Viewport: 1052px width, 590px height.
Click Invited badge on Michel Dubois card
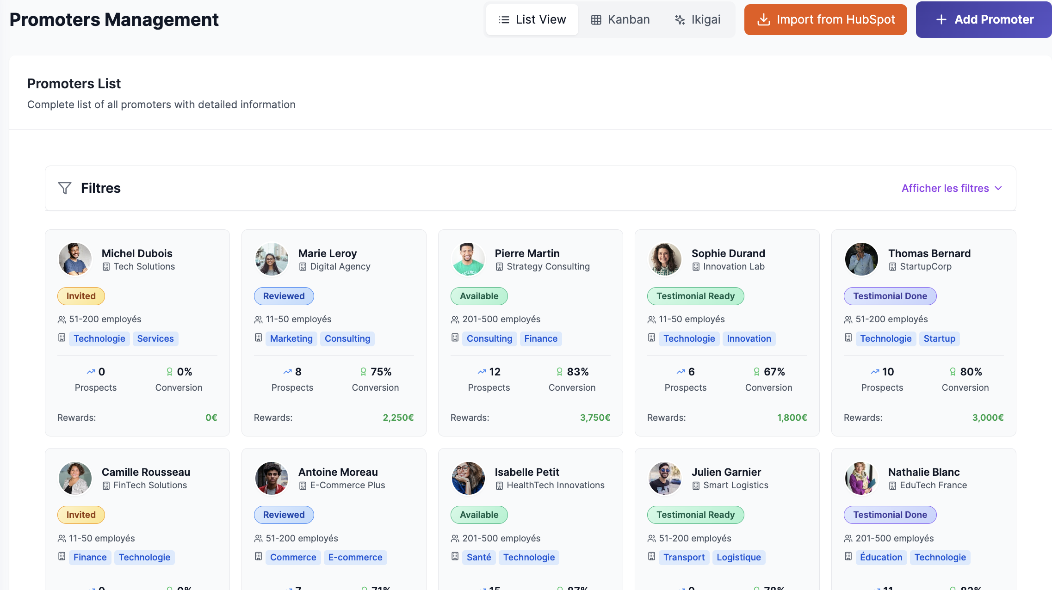point(81,296)
